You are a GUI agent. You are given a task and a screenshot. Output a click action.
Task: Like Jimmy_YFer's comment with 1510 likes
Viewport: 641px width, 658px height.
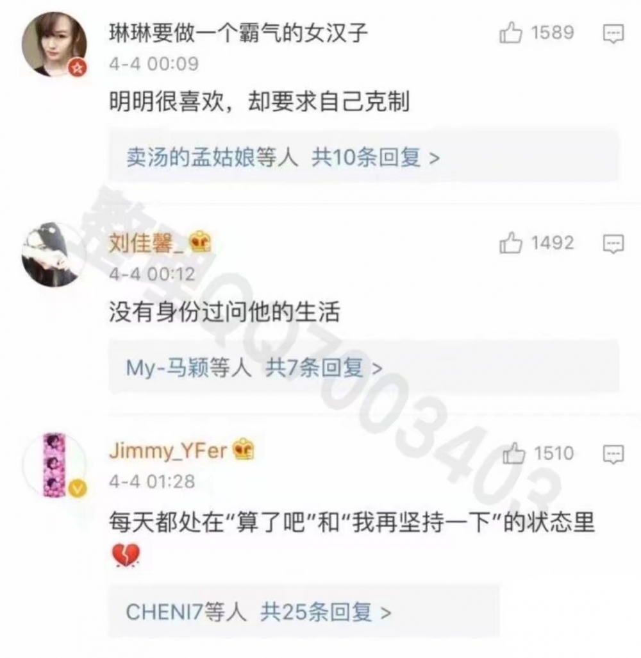point(514,453)
